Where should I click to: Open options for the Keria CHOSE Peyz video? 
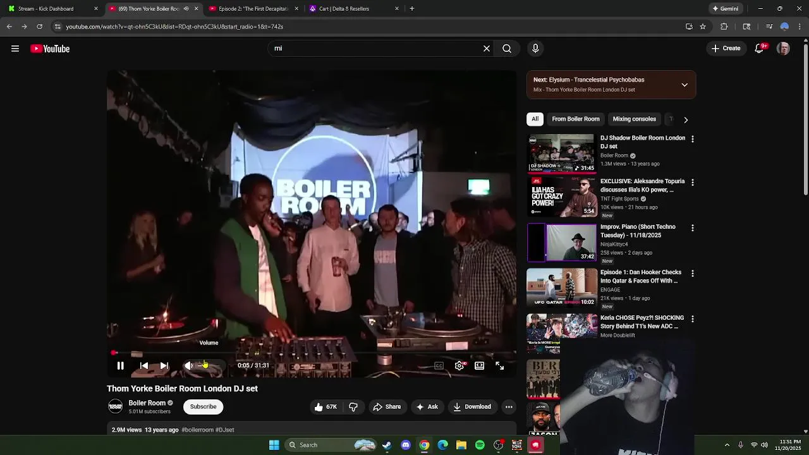[693, 318]
